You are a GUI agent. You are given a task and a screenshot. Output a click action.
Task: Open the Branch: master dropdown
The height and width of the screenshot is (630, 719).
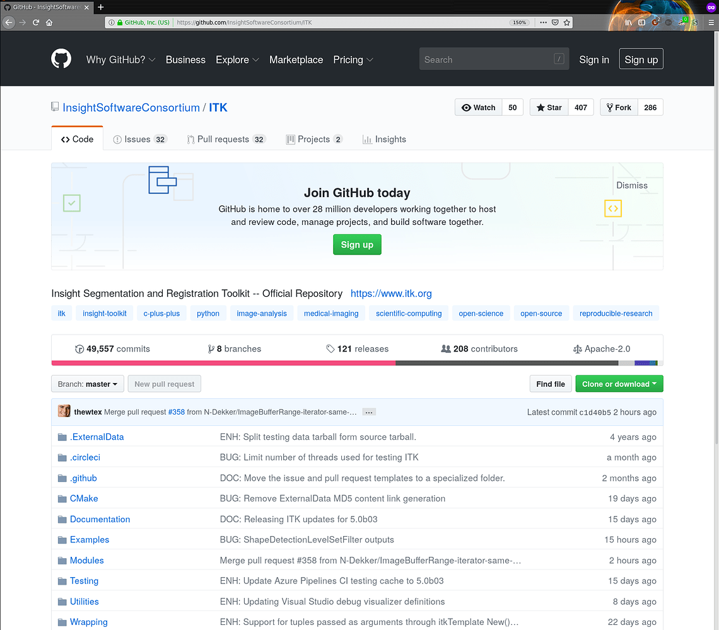pyautogui.click(x=88, y=384)
